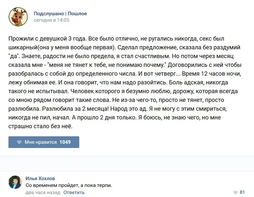Screen dimensions: 254x197
Task: Click the 1049 likes counter
Action: [x=65, y=142]
